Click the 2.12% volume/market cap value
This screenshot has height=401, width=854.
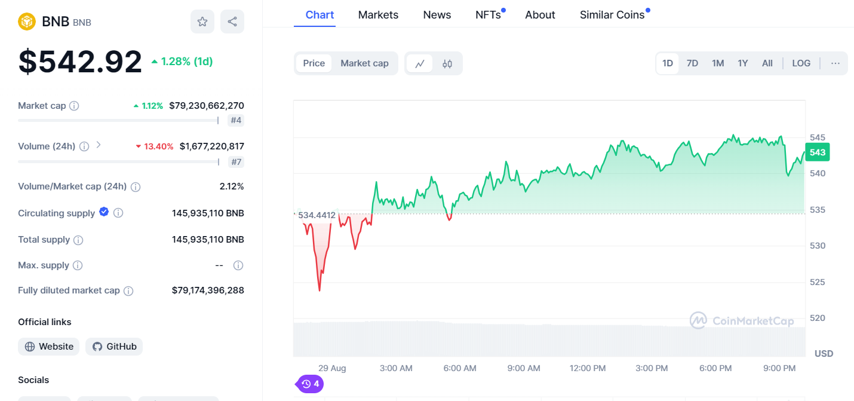(232, 186)
